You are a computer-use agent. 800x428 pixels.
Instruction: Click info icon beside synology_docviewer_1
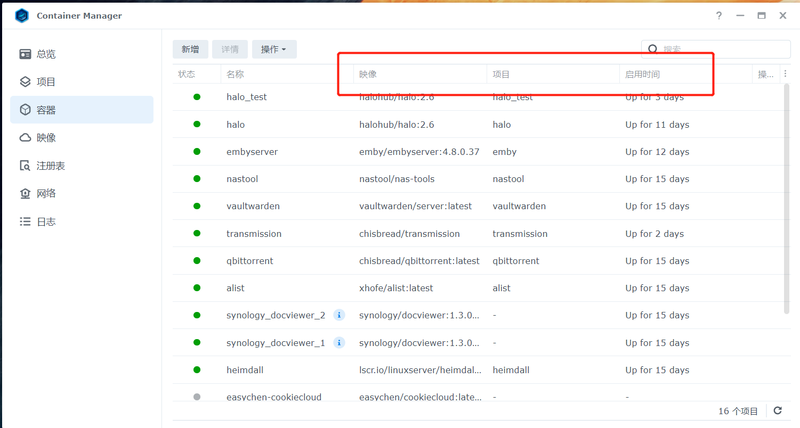[x=339, y=342]
